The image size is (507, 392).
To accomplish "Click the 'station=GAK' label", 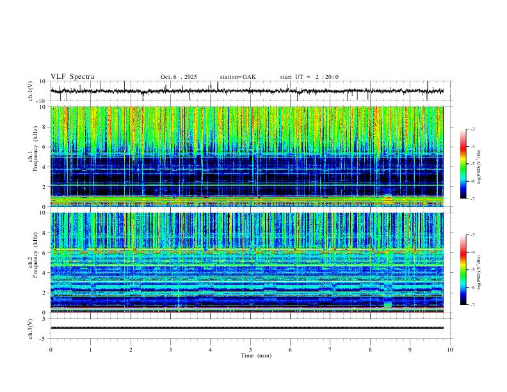I will pos(237,77).
